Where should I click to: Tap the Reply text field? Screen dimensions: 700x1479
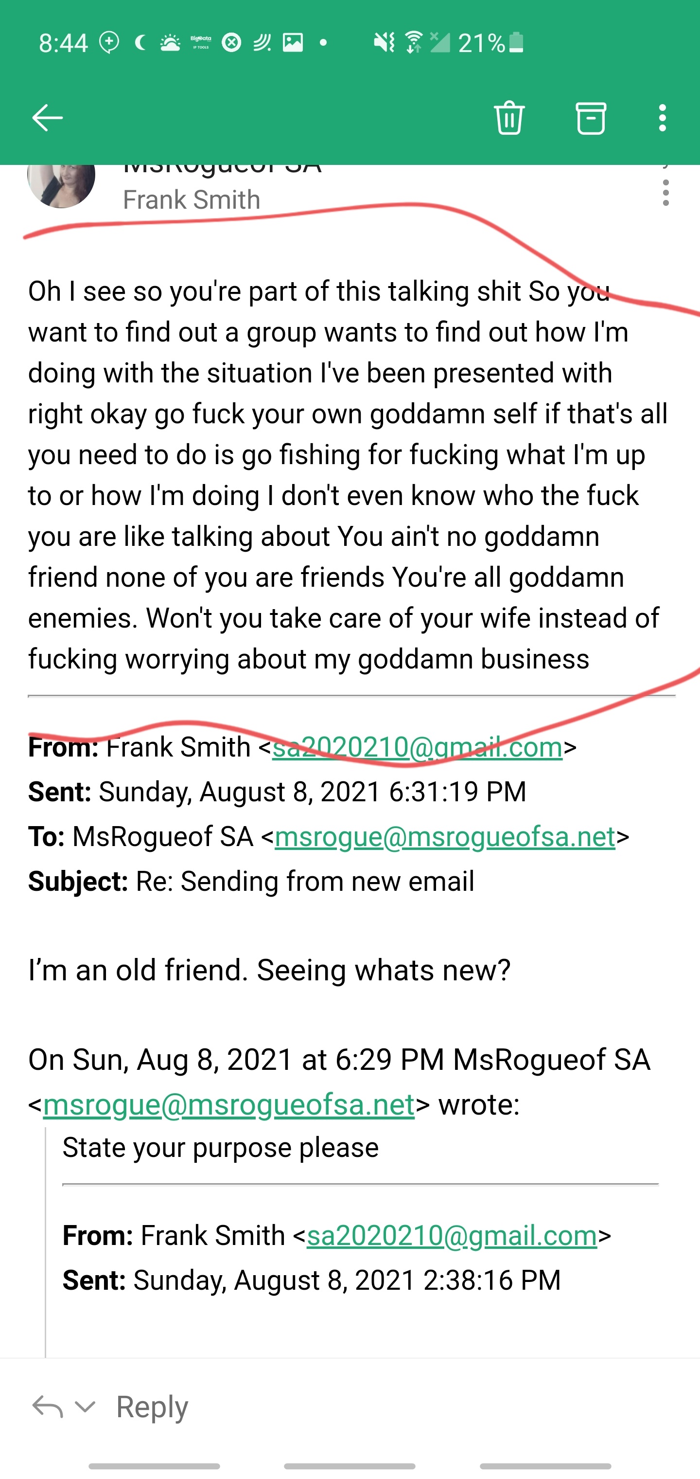coord(152,1407)
